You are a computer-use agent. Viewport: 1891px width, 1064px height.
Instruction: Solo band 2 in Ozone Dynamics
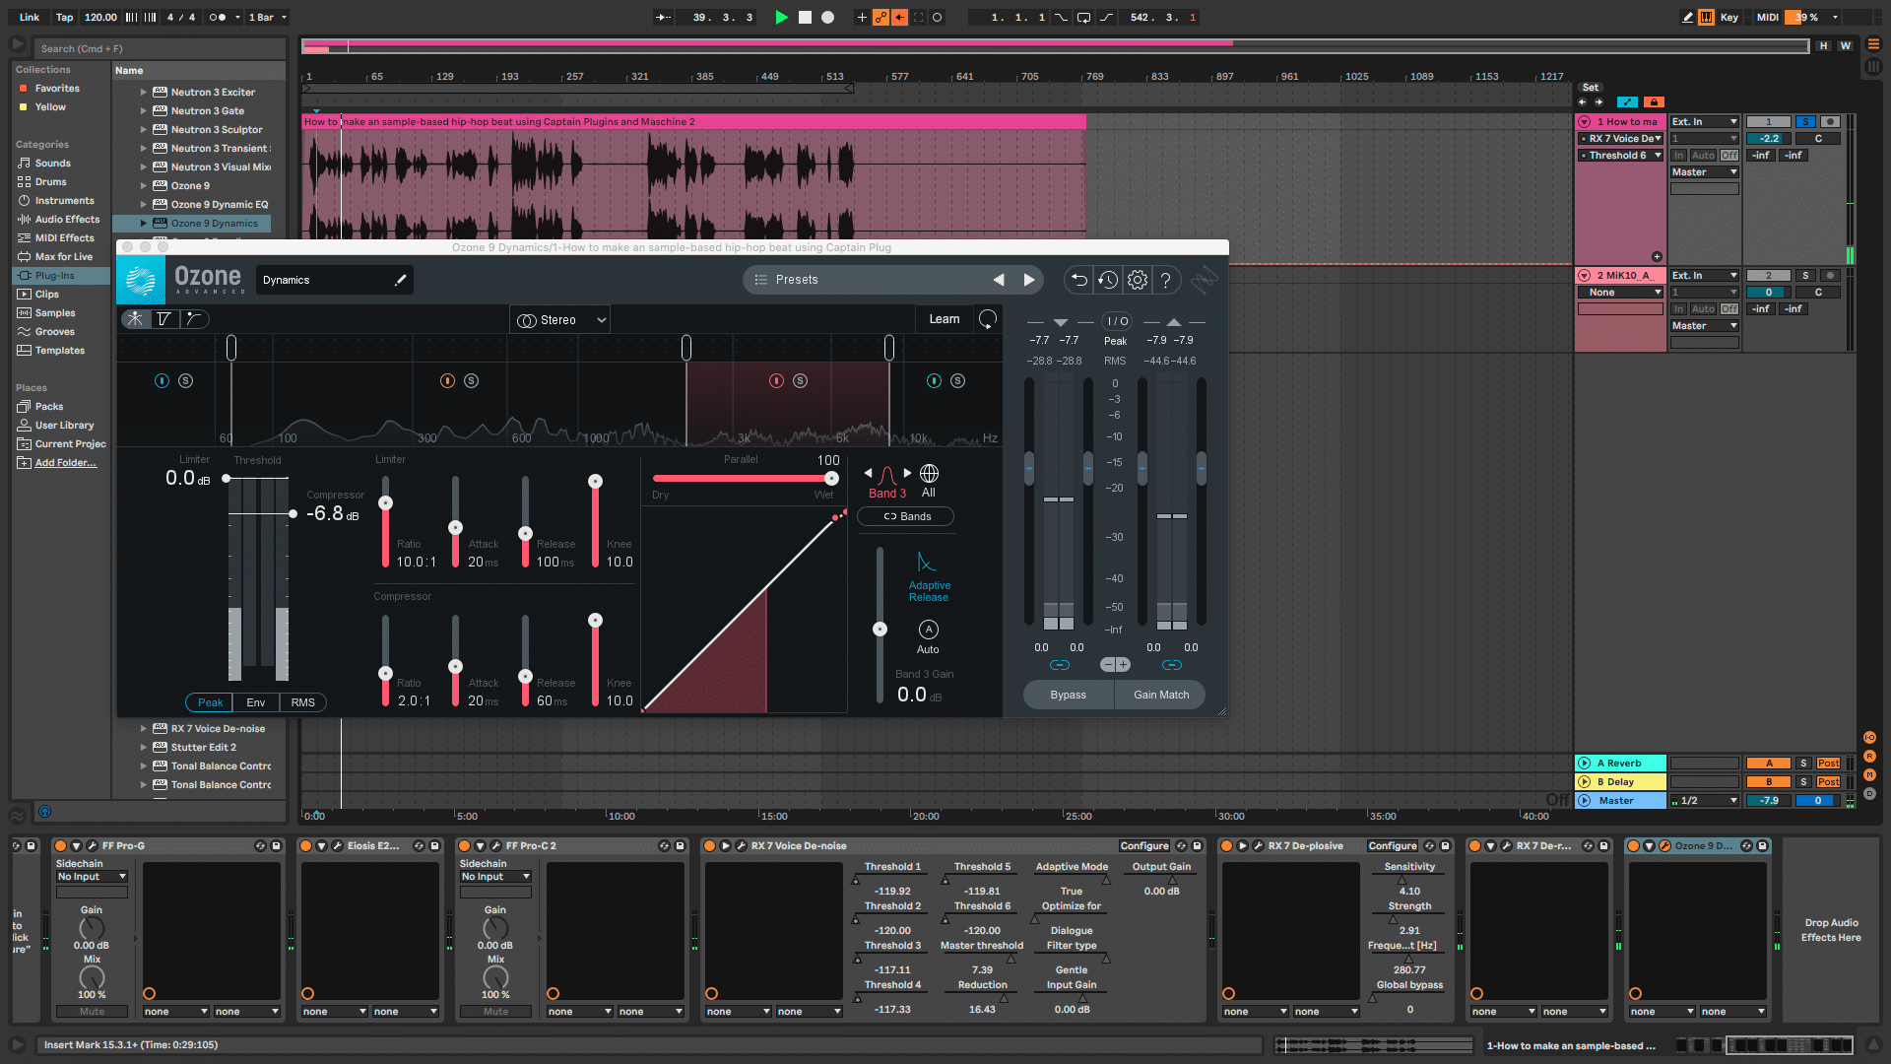(x=471, y=380)
